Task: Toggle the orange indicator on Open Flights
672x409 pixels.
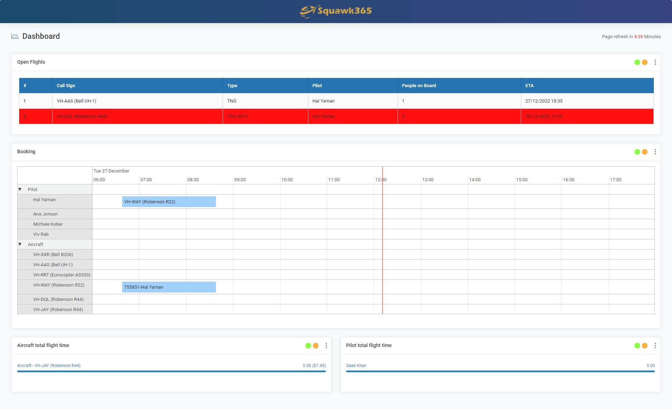Action: click(x=644, y=62)
